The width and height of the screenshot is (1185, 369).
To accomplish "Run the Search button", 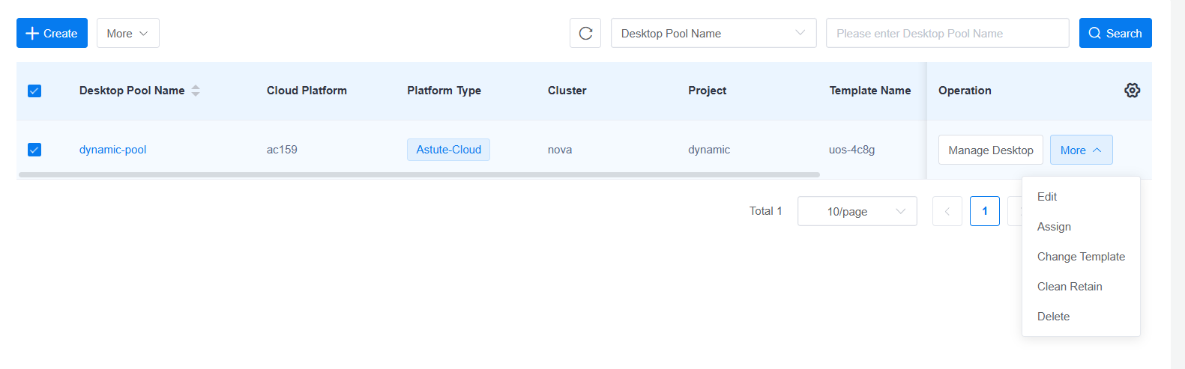I will point(1115,33).
